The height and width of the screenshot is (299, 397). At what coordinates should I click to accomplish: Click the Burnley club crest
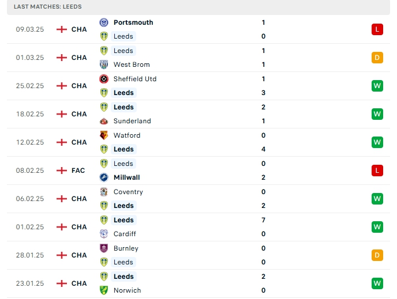tap(104, 248)
